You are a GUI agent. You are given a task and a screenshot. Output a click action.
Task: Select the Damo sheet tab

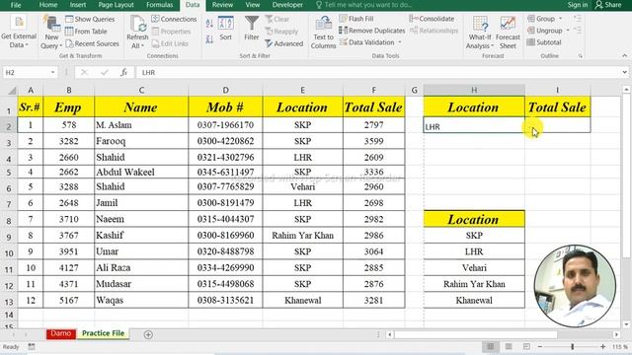[61, 333]
